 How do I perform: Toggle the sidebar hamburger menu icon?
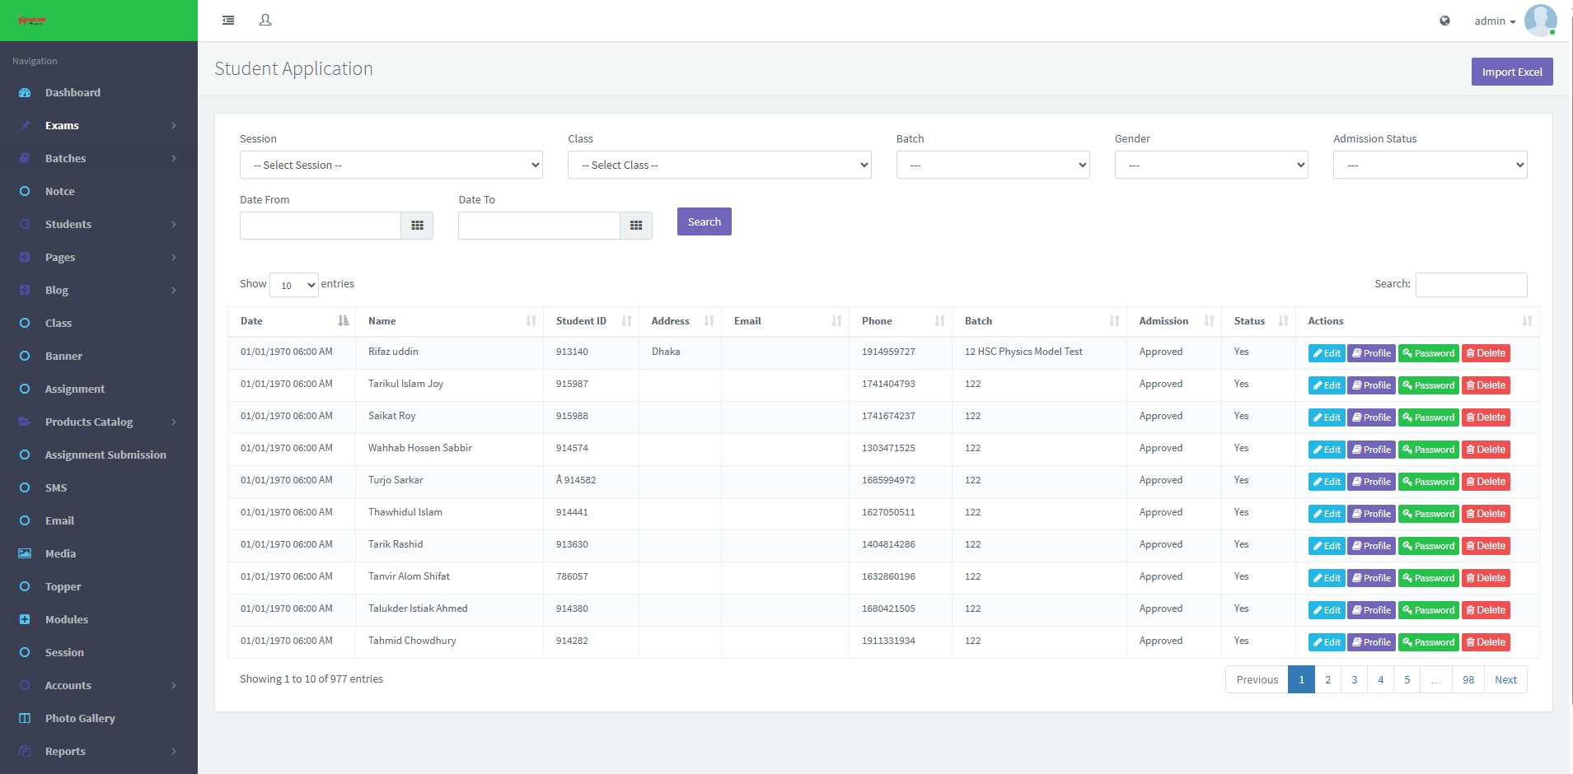(x=228, y=21)
